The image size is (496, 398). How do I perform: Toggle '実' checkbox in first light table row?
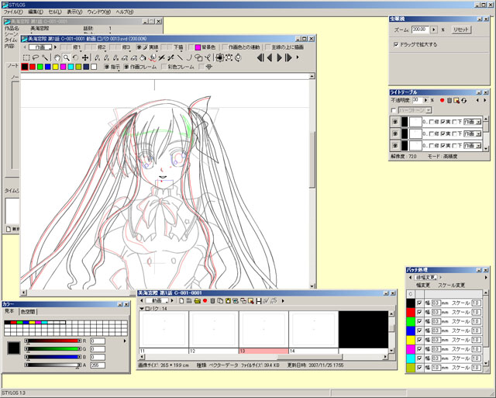tap(443, 122)
